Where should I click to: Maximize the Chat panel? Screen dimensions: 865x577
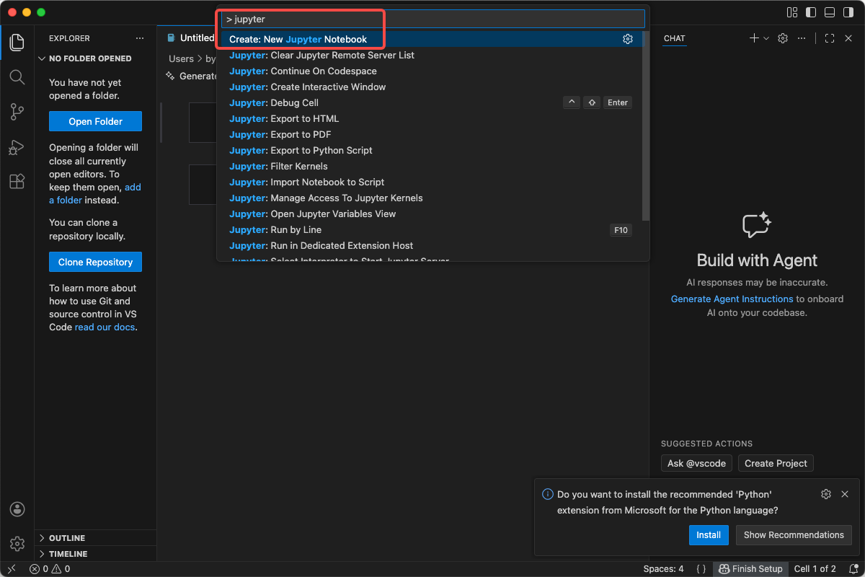click(x=829, y=38)
